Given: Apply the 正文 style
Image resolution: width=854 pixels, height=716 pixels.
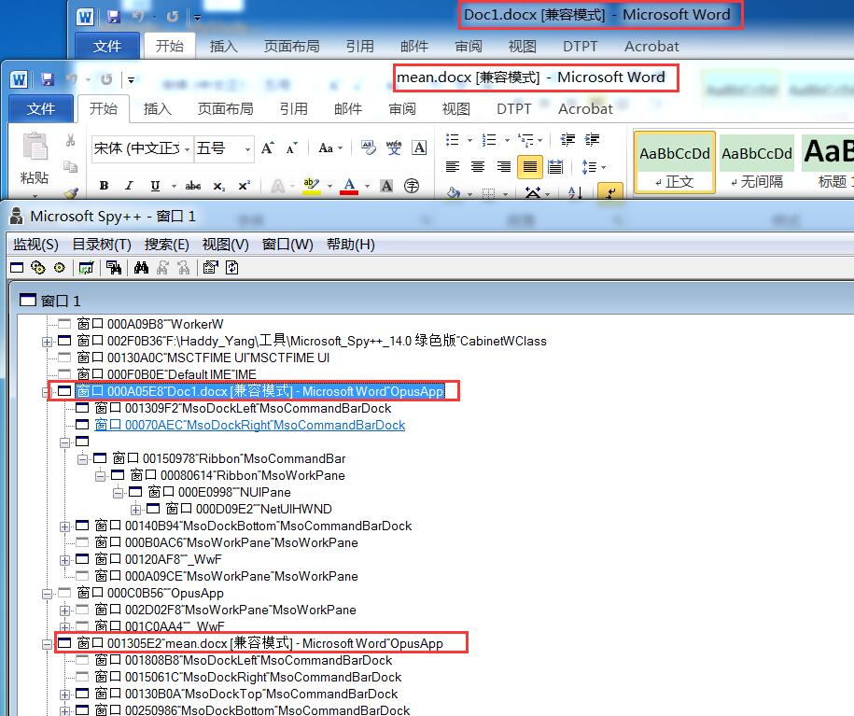Looking at the screenshot, I should tap(674, 162).
